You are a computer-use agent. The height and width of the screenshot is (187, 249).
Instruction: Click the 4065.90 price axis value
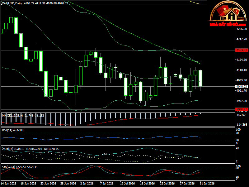[x=242, y=80]
